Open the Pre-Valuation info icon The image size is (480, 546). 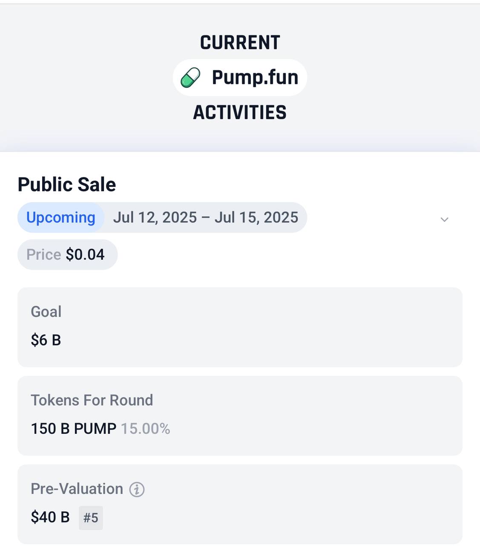pyautogui.click(x=137, y=489)
